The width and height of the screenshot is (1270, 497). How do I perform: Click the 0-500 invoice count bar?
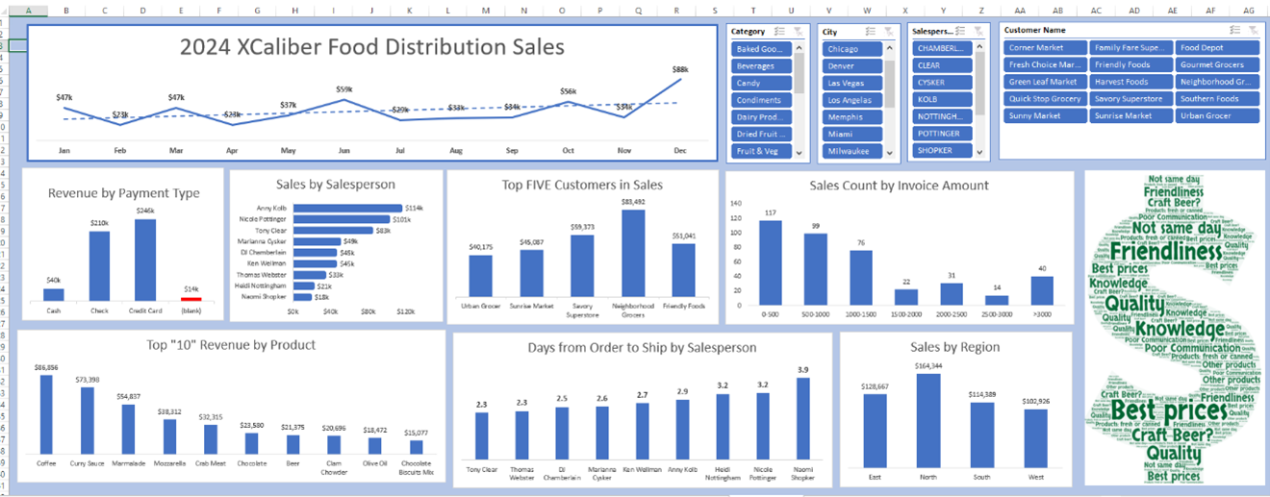[771, 262]
